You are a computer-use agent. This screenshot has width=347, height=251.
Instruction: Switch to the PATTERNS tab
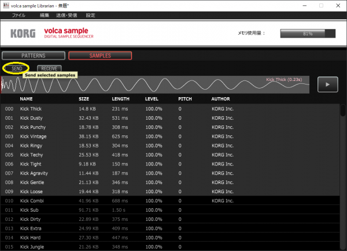tap(34, 56)
